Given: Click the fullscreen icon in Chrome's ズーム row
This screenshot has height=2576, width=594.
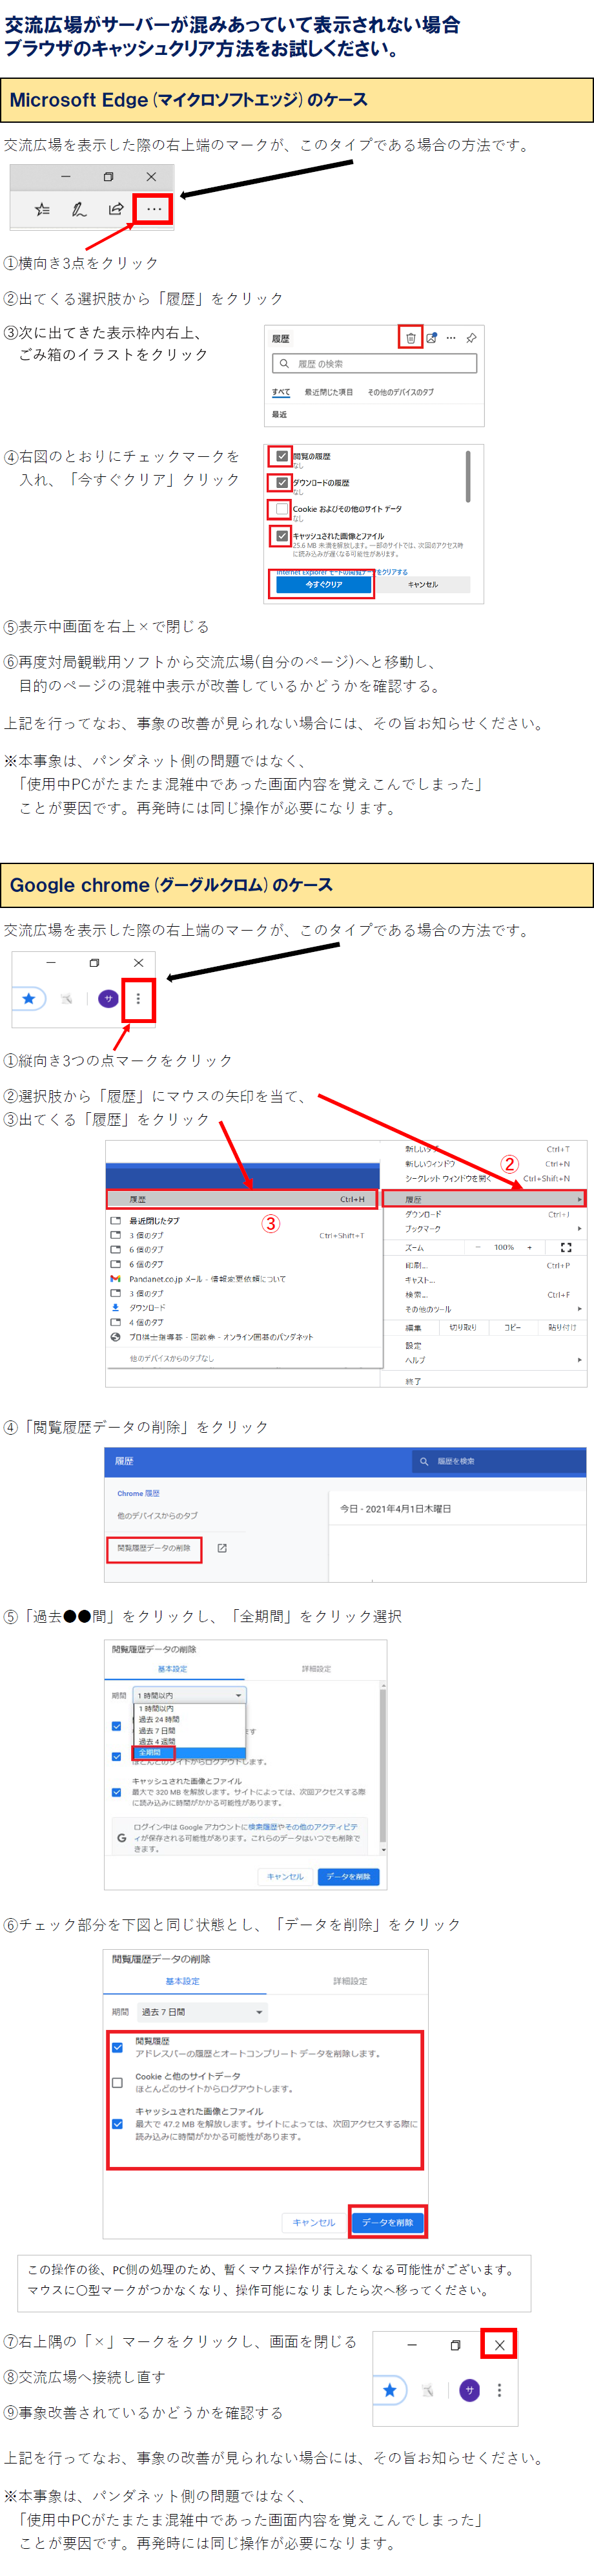Looking at the screenshot, I should coord(566,1247).
